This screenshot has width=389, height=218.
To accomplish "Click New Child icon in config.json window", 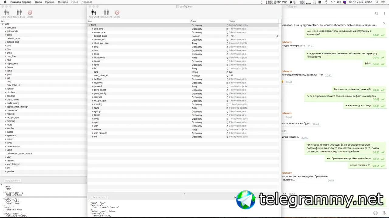I will coord(94,12).
